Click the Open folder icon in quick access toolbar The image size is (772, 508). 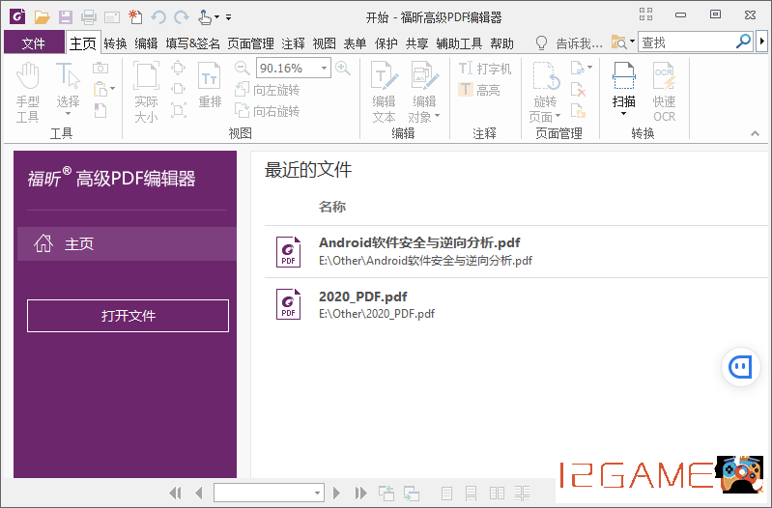pyautogui.click(x=42, y=17)
